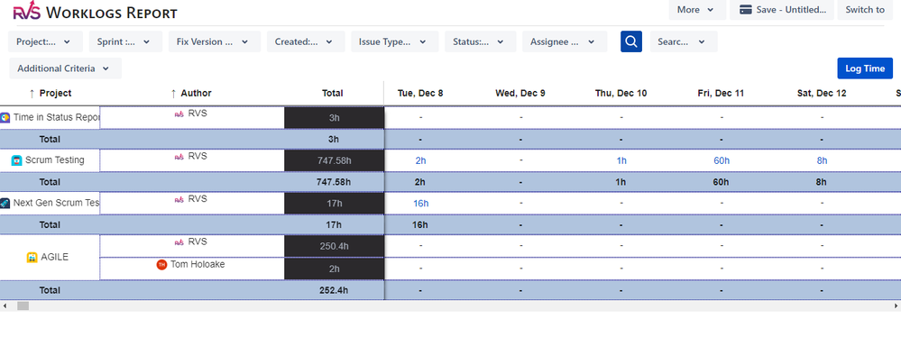Open the More dropdown
901x337 pixels.
click(697, 10)
